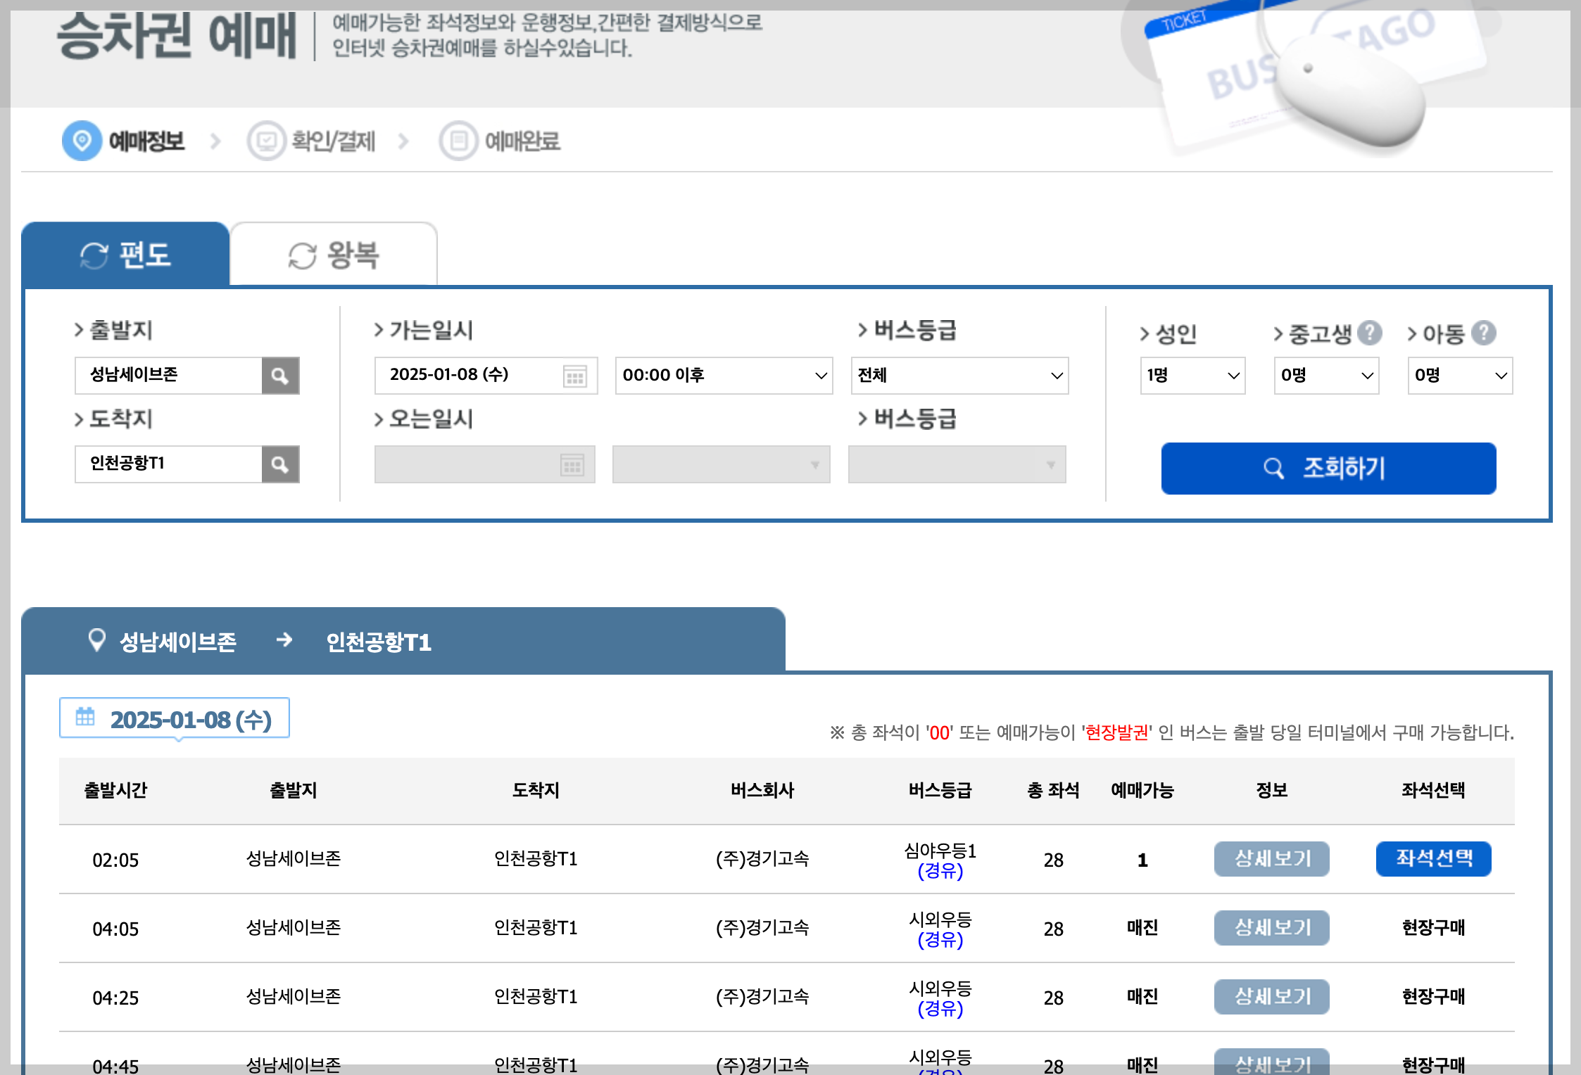Open the 성인 passenger count dropdown

point(1192,375)
